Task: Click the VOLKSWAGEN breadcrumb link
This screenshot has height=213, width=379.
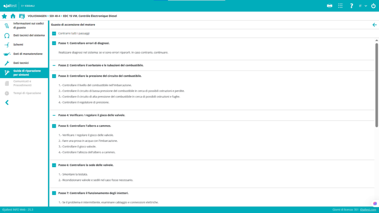Action: (37, 16)
